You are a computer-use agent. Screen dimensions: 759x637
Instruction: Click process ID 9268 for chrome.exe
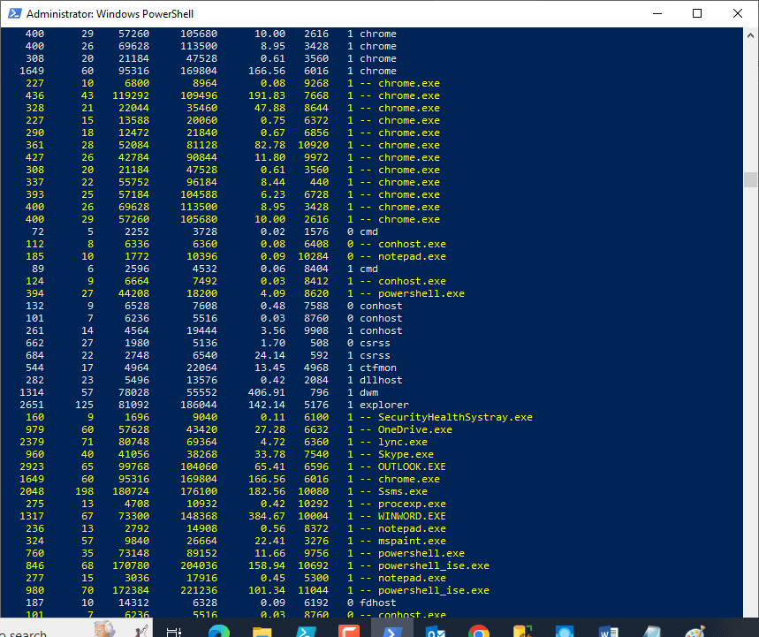(316, 83)
